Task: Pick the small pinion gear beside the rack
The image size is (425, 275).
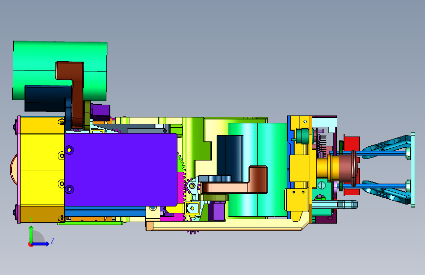Action: pyautogui.click(x=192, y=186)
